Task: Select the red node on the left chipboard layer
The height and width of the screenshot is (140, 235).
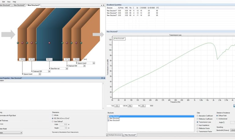Action: (x=32, y=43)
